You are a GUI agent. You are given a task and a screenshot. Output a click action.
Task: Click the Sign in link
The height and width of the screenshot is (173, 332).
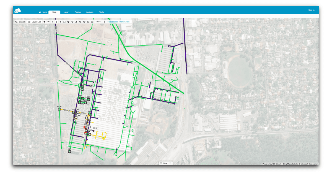tap(311, 10)
